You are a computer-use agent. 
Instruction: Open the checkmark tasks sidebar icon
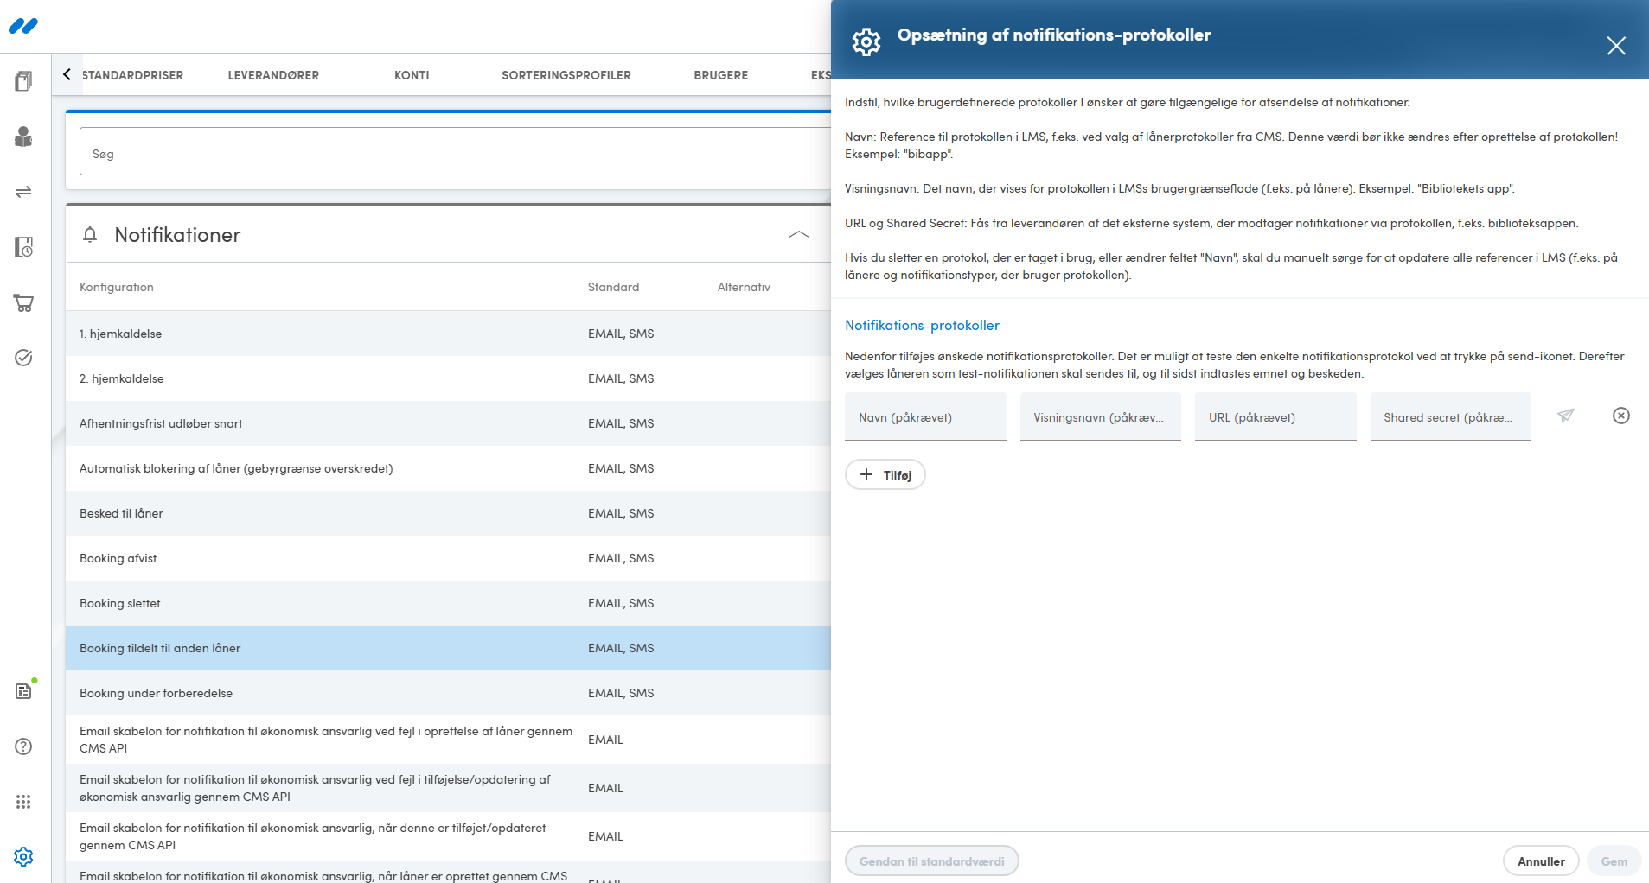(x=23, y=358)
